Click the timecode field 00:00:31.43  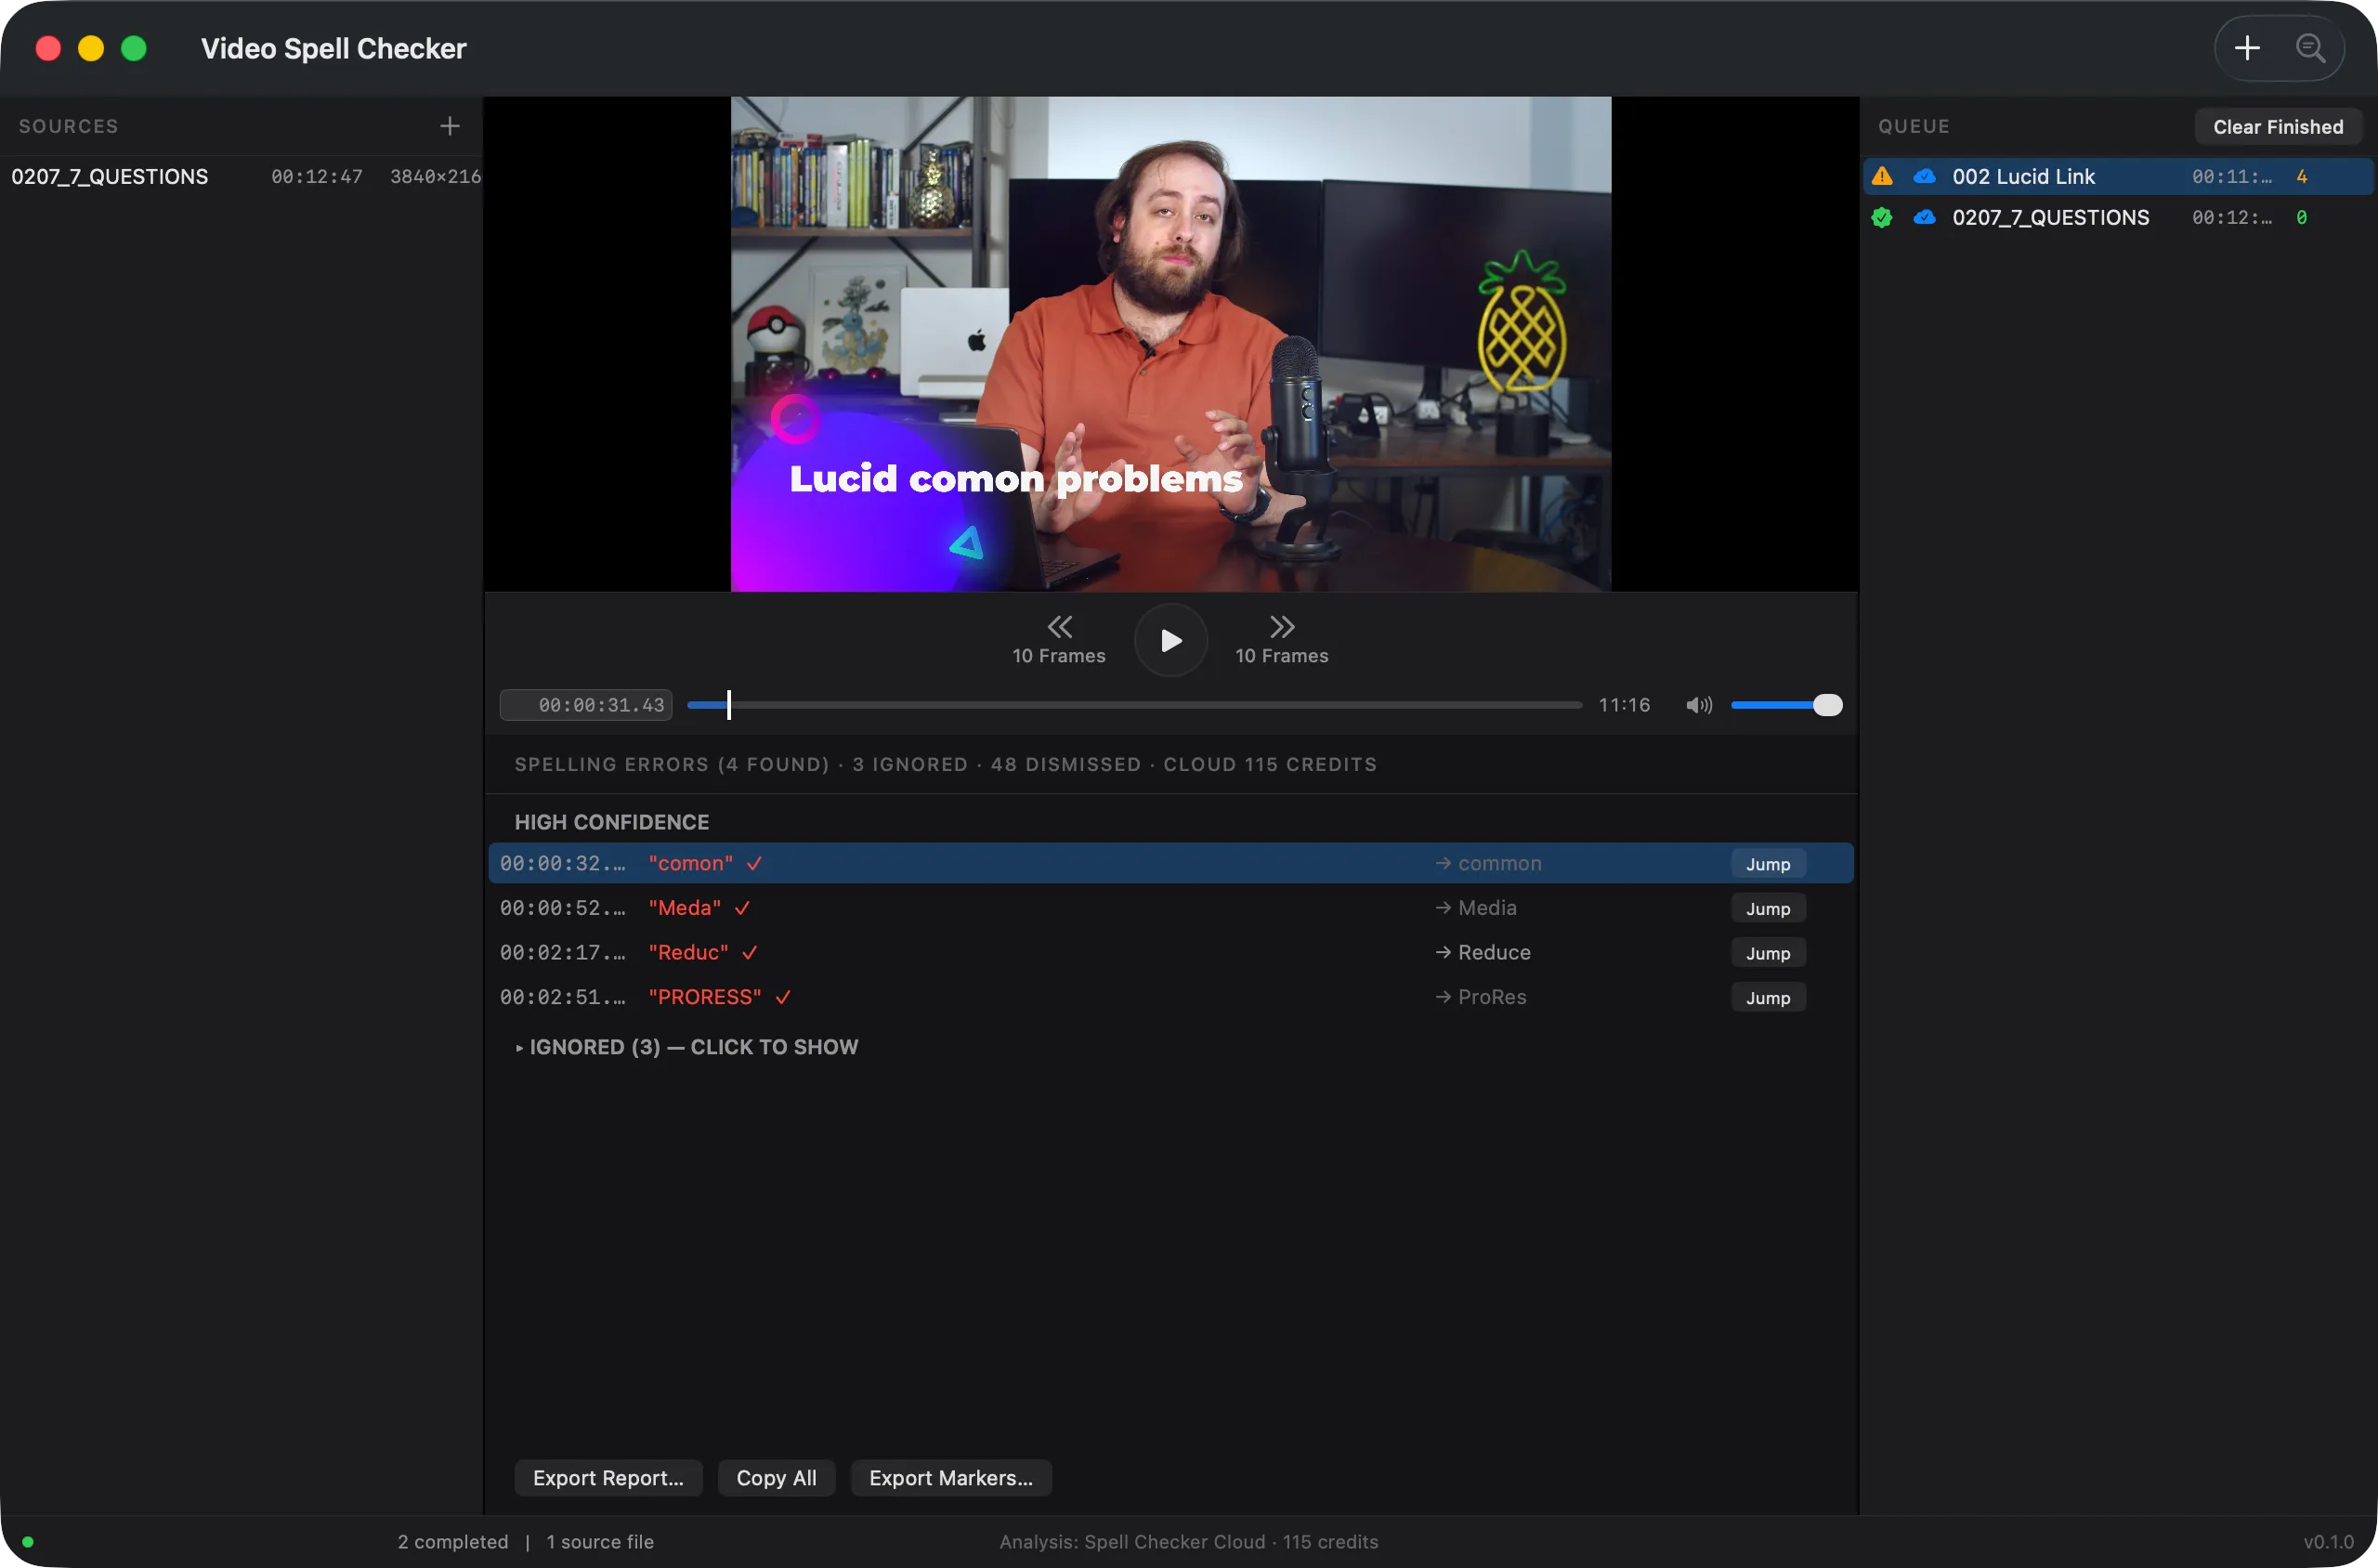pos(586,706)
